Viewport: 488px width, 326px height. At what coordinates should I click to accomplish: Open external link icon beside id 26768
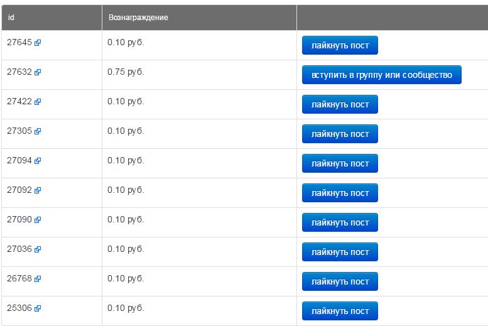[x=38, y=279]
